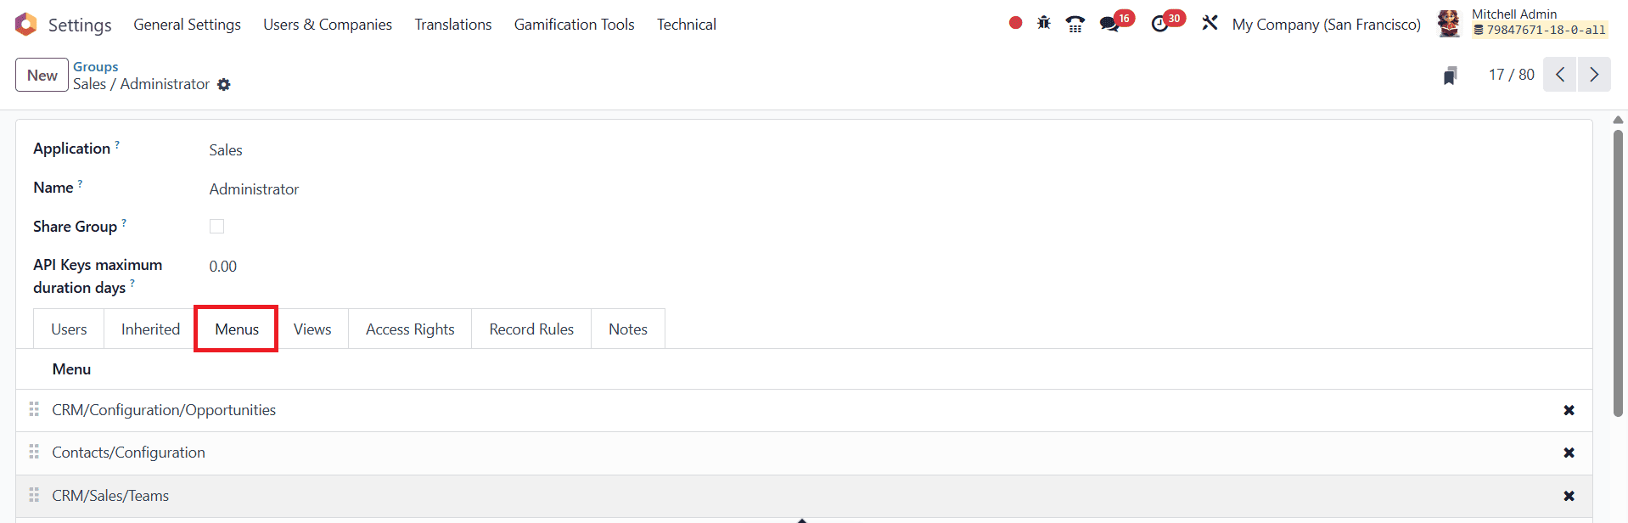Grab handle of CRM/Sales/Teams row
The height and width of the screenshot is (523, 1628).
[x=34, y=495]
